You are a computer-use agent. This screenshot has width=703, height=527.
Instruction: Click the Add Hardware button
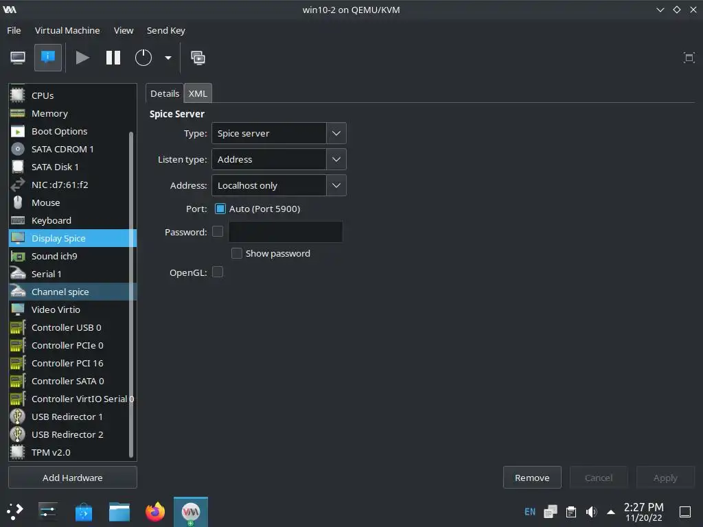tap(73, 478)
